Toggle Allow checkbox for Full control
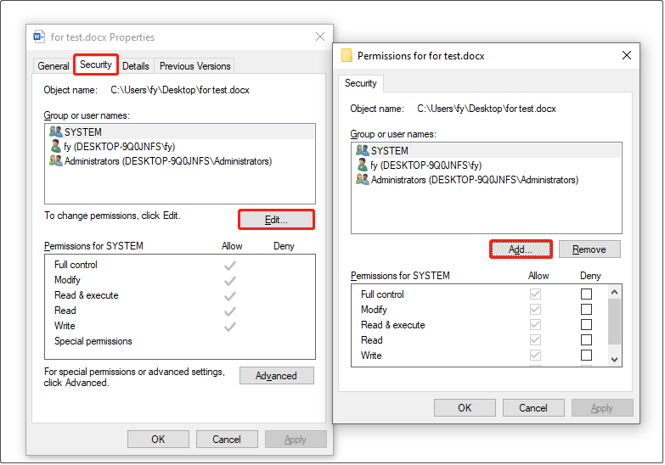 point(535,294)
